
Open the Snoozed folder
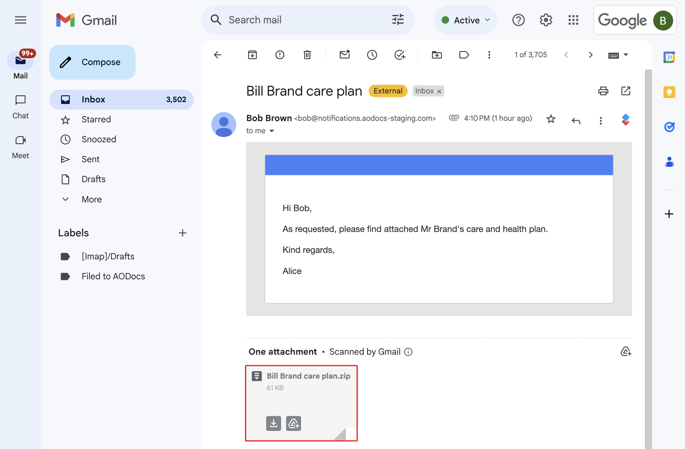[122, 139]
